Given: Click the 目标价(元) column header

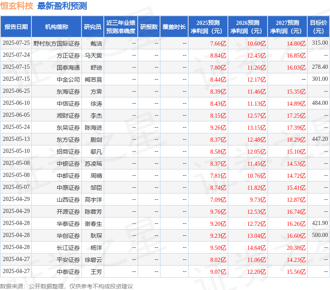Looking at the screenshot, I should tap(319, 27).
